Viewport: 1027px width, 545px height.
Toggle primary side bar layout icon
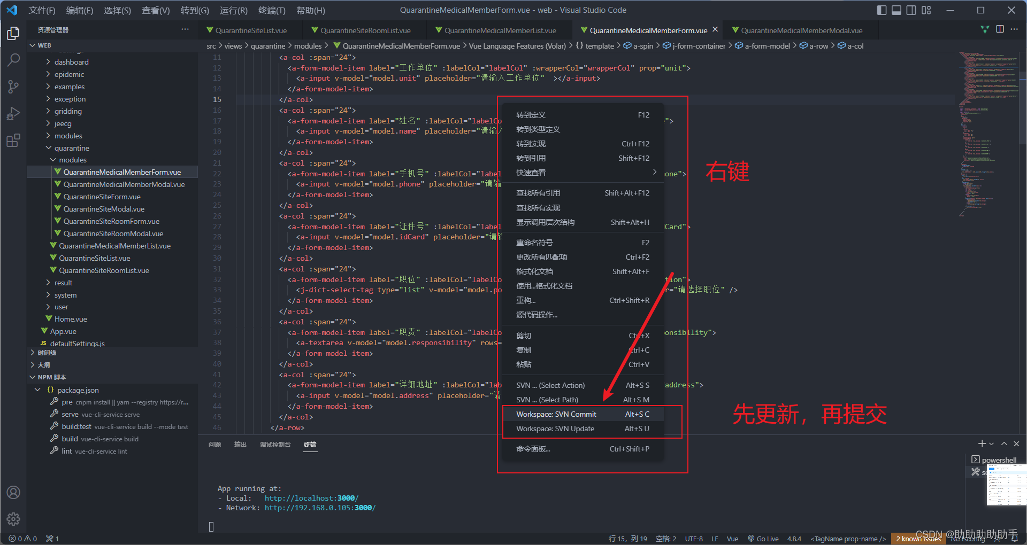882,10
